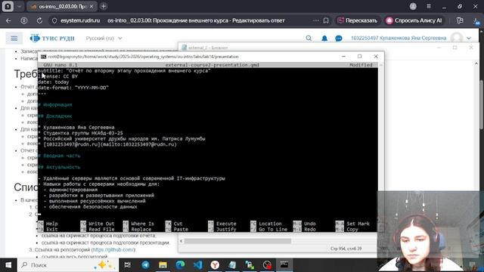The image size is (484, 272).
Task: Open Visual Studio Code from the taskbar
Action: click(x=198, y=265)
